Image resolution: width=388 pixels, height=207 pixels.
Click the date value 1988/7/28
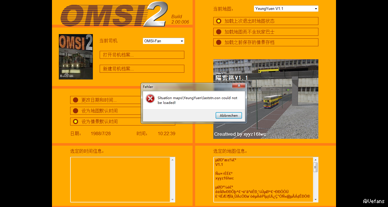[x=101, y=133]
